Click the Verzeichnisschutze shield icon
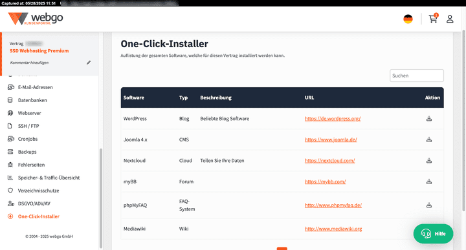The width and height of the screenshot is (466, 250). pos(10,191)
